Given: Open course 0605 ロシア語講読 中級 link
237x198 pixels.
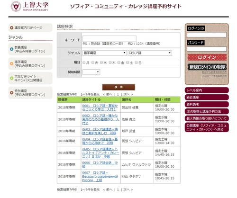Looking at the screenshot, I should click(x=100, y=153).
